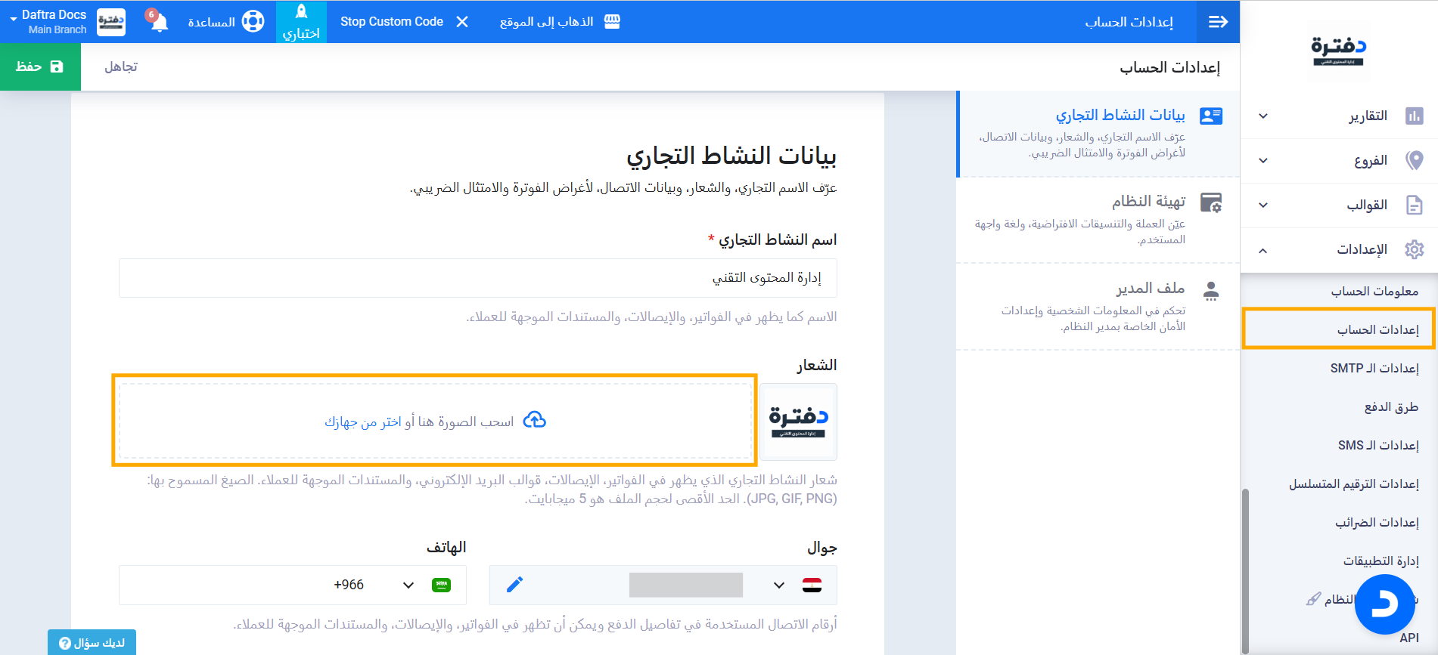Click the تجاهل discard button
1438x655 pixels.
point(121,66)
